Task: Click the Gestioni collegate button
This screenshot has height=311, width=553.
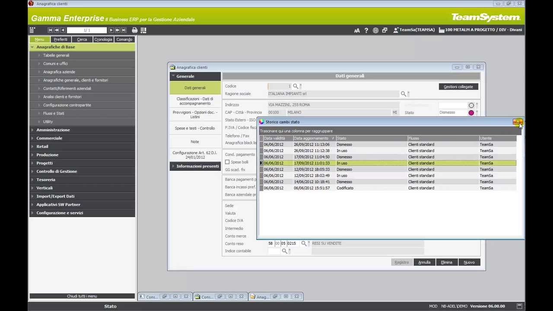Action: point(458,87)
